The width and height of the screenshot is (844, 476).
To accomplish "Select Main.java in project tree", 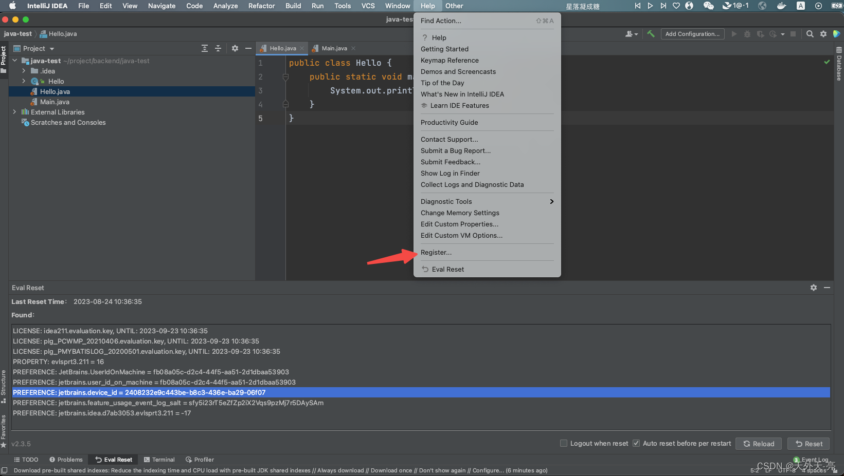I will (x=55, y=102).
